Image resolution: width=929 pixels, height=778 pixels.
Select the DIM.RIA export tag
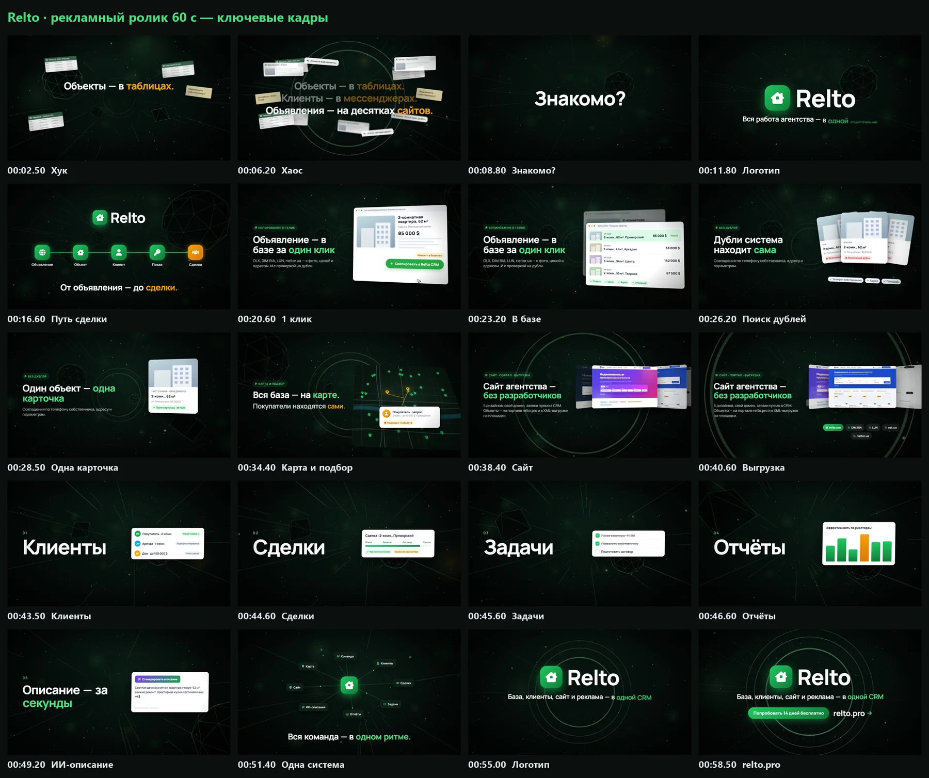coord(855,428)
